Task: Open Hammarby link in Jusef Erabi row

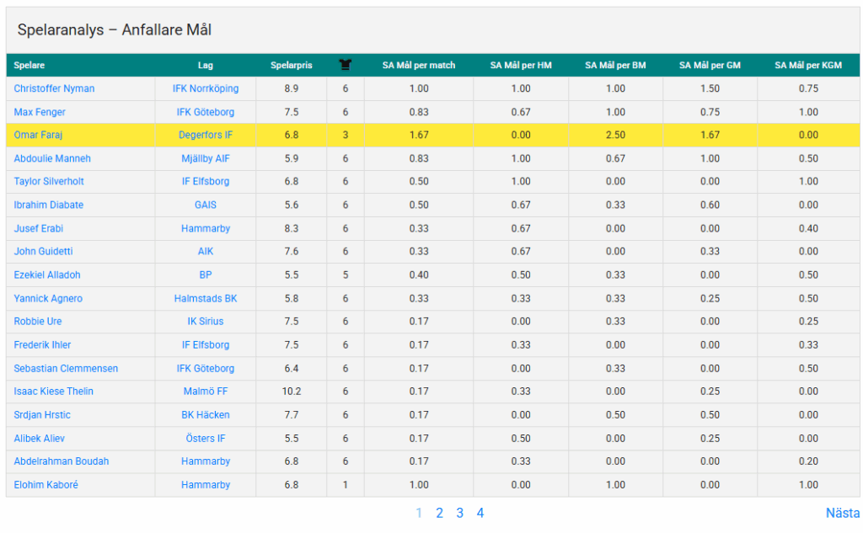Action: pyautogui.click(x=206, y=228)
